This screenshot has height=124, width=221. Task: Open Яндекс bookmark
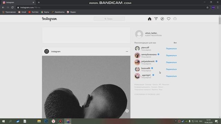71,12
